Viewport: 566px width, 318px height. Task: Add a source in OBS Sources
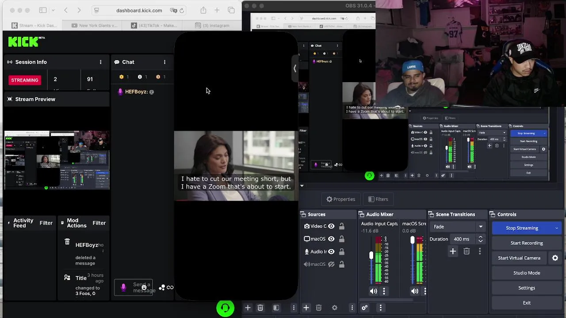coord(306,307)
